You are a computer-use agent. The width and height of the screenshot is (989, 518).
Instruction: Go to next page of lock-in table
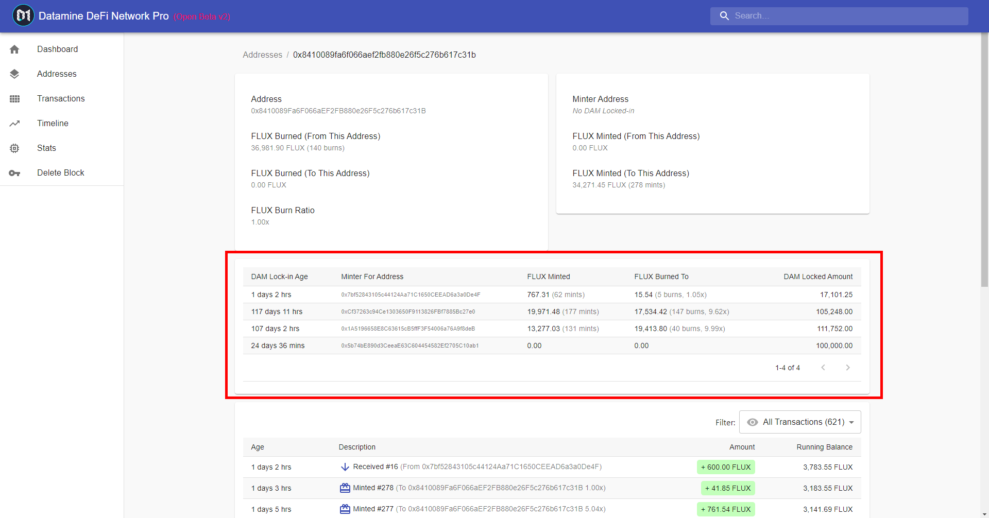(x=848, y=367)
